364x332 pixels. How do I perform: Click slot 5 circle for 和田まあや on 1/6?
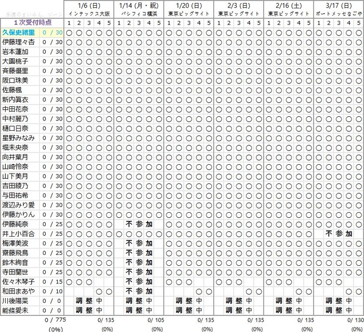point(109,291)
